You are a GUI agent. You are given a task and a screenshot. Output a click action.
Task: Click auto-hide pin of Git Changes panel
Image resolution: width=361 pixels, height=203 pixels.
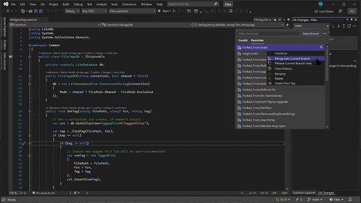(351, 20)
